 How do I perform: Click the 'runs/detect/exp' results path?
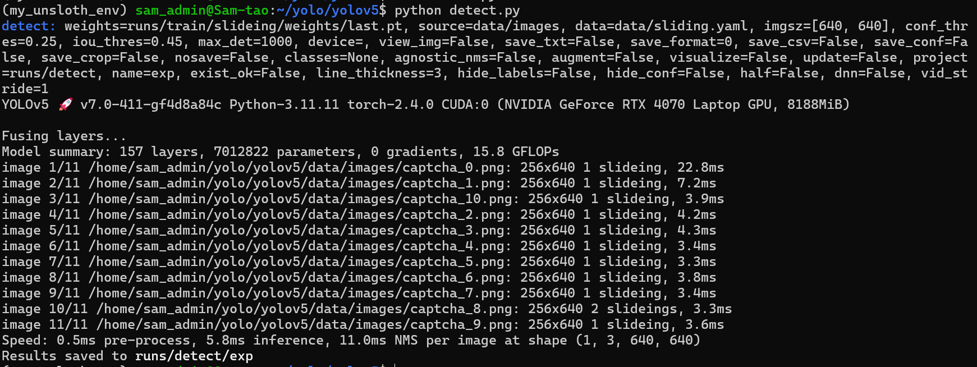[x=194, y=356]
